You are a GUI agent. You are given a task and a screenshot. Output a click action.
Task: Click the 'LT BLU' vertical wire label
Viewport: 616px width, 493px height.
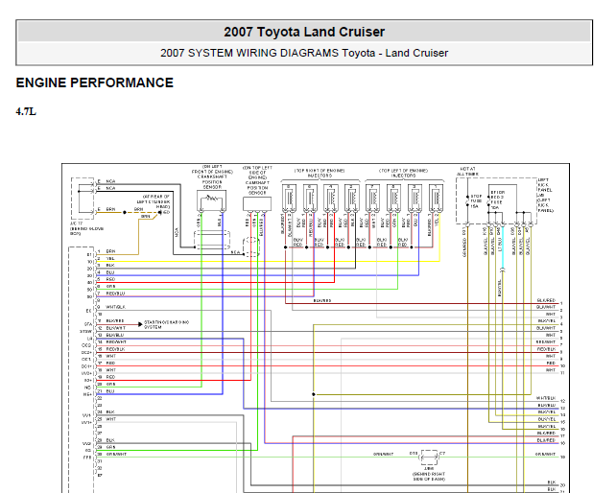500,243
